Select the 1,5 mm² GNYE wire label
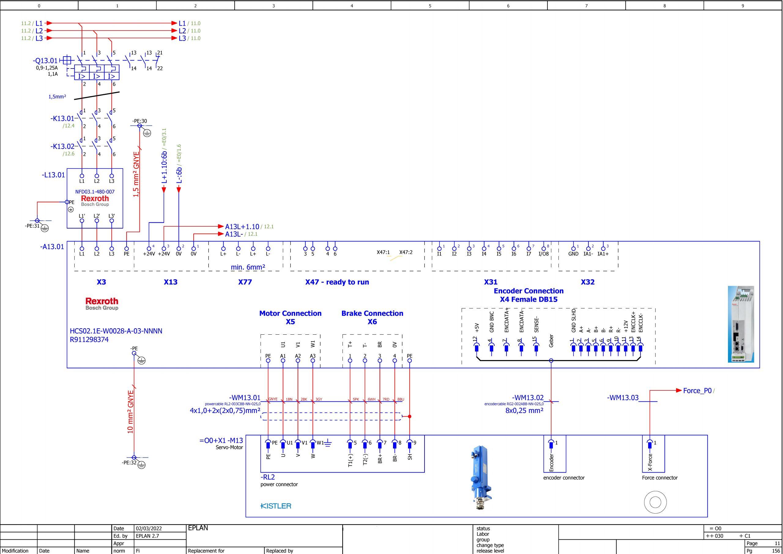 coord(136,174)
